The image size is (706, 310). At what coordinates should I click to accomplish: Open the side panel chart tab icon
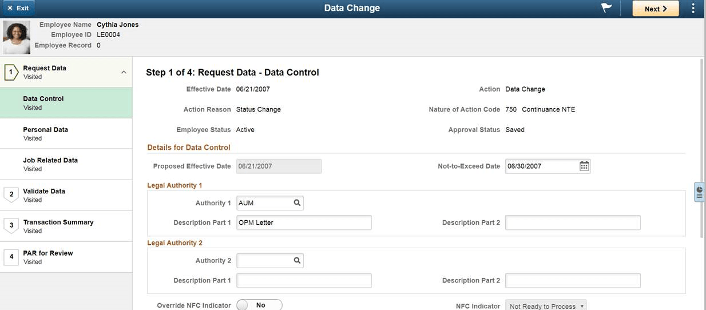tap(699, 192)
